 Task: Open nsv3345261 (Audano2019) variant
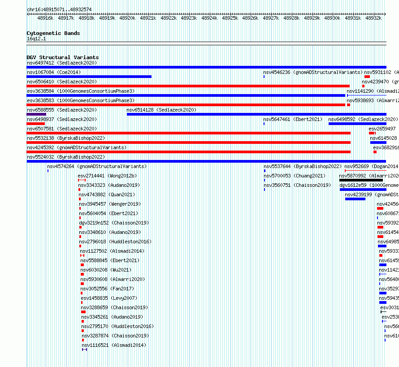(112, 317)
